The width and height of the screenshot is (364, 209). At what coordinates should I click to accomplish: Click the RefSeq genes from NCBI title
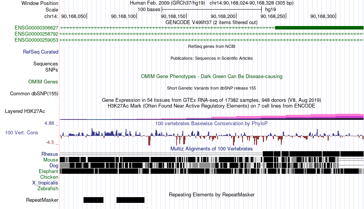[212, 46]
